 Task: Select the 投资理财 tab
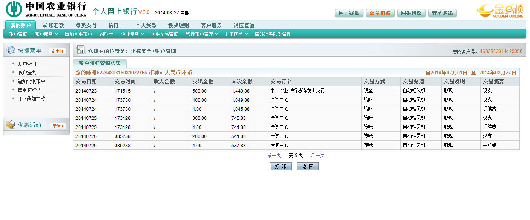tap(179, 25)
